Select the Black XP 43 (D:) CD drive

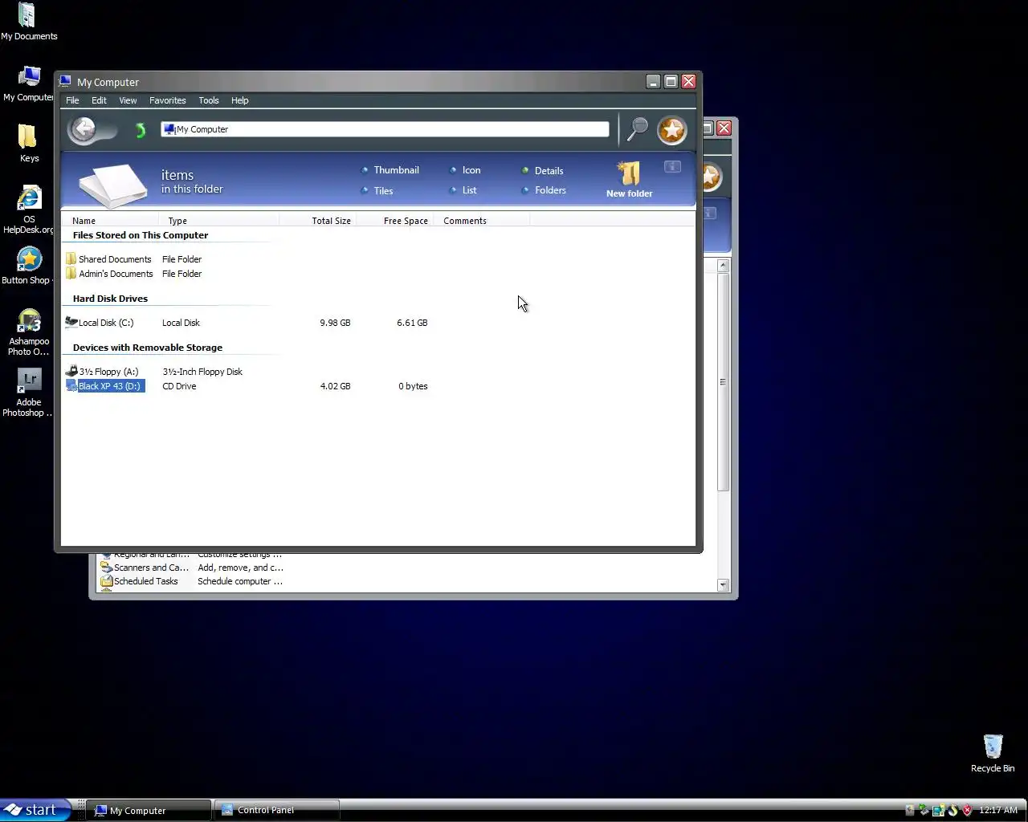(x=105, y=386)
